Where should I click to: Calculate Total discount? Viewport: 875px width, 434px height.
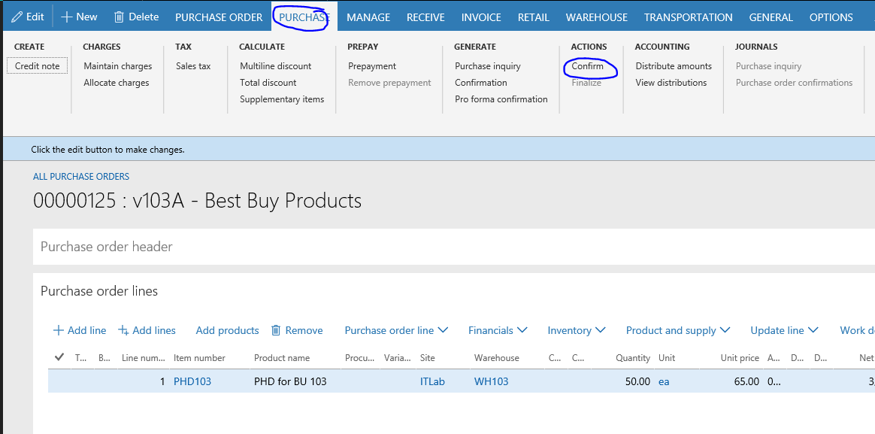pyautogui.click(x=268, y=83)
